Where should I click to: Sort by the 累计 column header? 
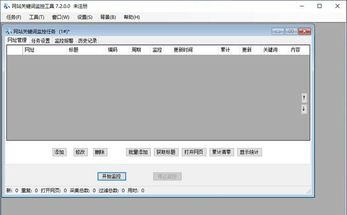229,50
